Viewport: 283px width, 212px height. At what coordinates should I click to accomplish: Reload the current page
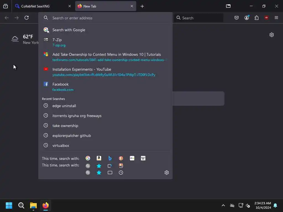pos(27,18)
